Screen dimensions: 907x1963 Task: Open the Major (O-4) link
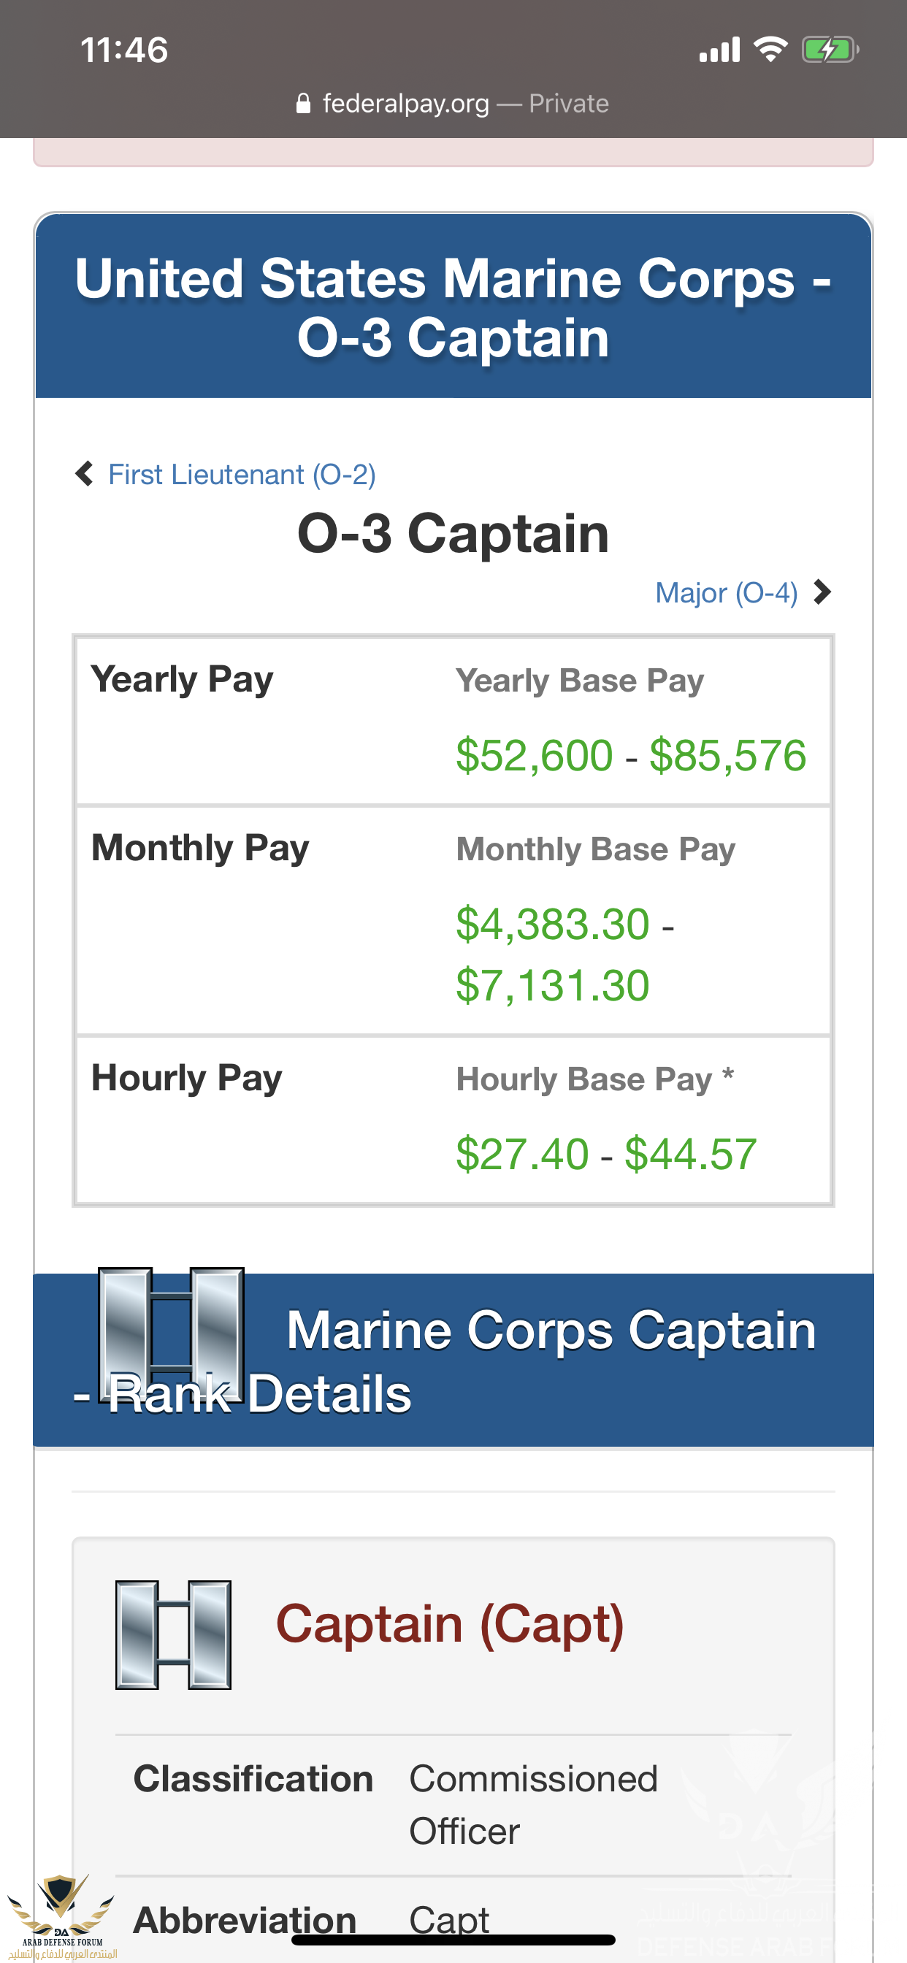point(727,592)
